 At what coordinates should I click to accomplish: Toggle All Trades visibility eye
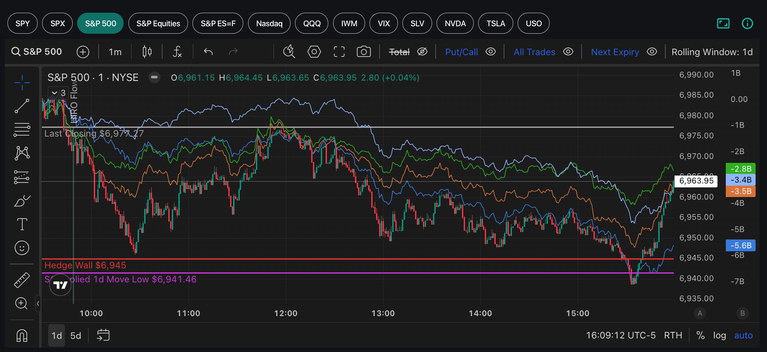click(568, 52)
